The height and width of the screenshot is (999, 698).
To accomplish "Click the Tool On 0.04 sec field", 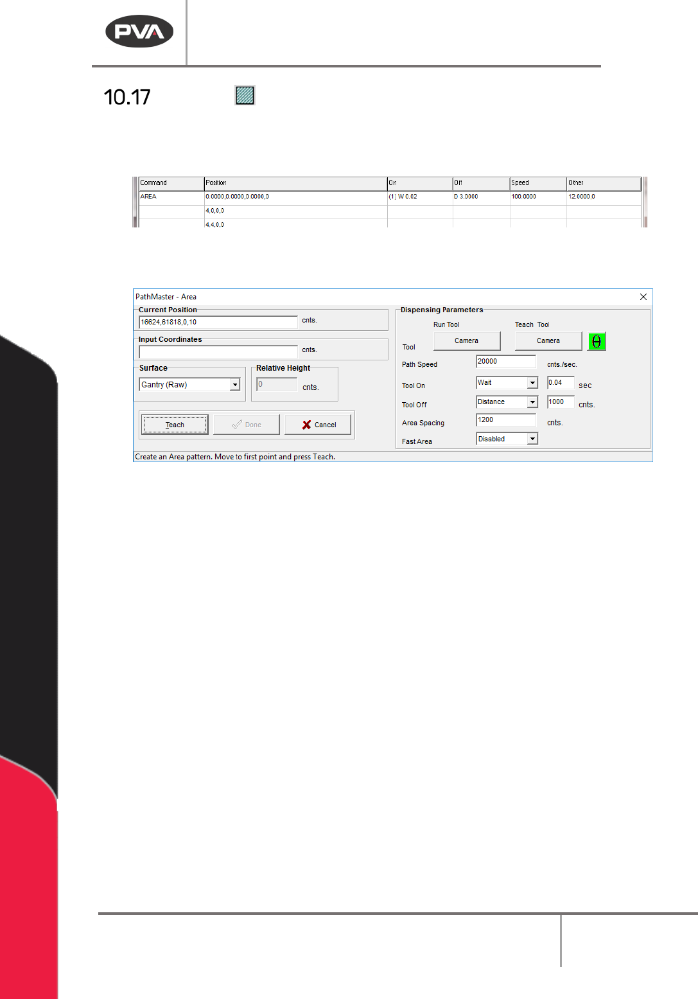I will coord(561,383).
